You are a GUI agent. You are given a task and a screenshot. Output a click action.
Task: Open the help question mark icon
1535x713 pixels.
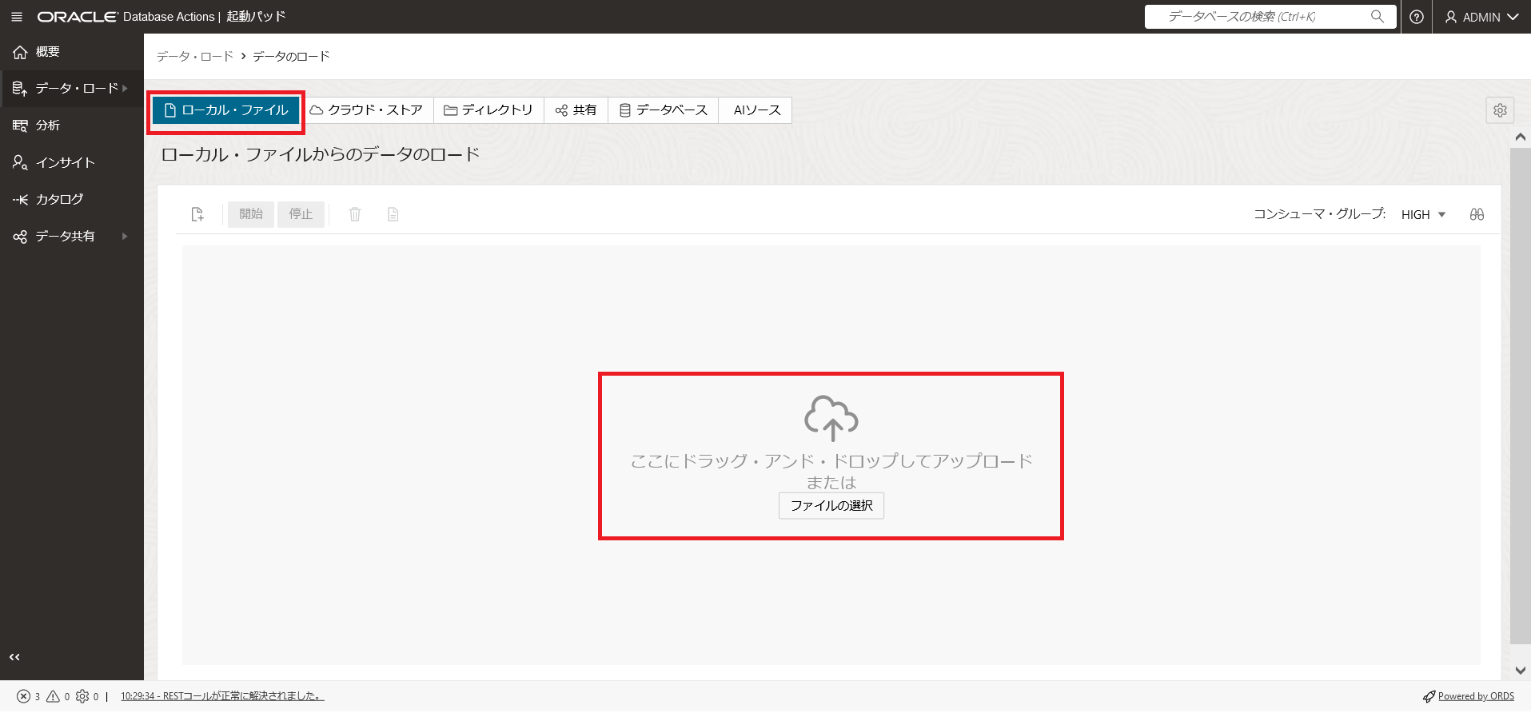coord(1417,17)
